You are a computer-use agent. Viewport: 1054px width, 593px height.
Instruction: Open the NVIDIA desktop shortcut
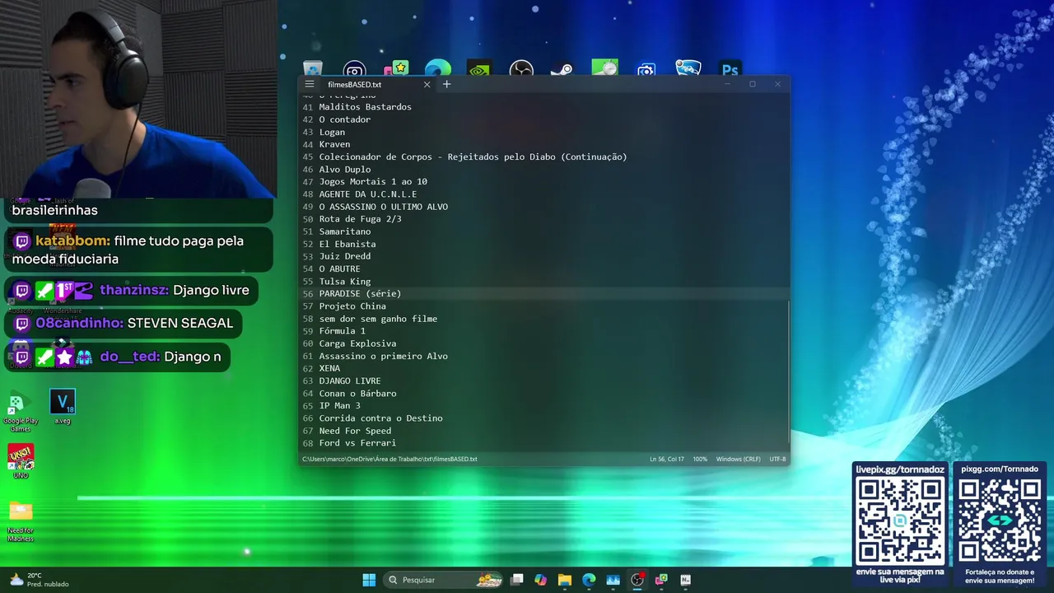478,69
